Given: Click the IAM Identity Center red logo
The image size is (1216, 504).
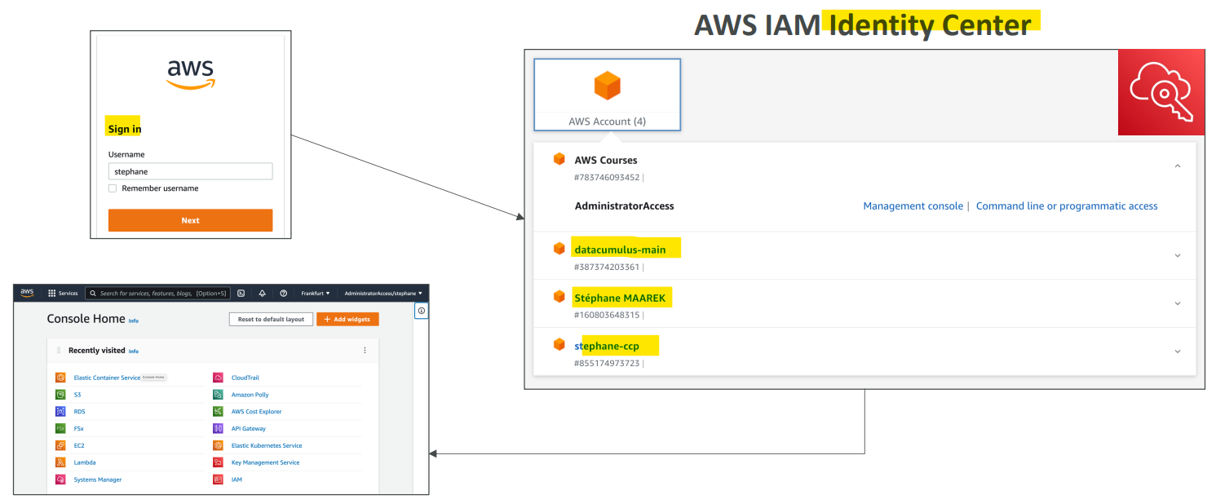Looking at the screenshot, I should (1161, 92).
